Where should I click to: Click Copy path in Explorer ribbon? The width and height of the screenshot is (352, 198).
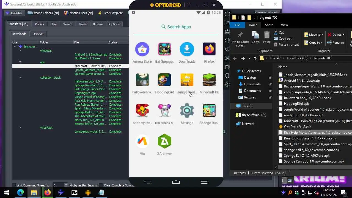[284, 38]
